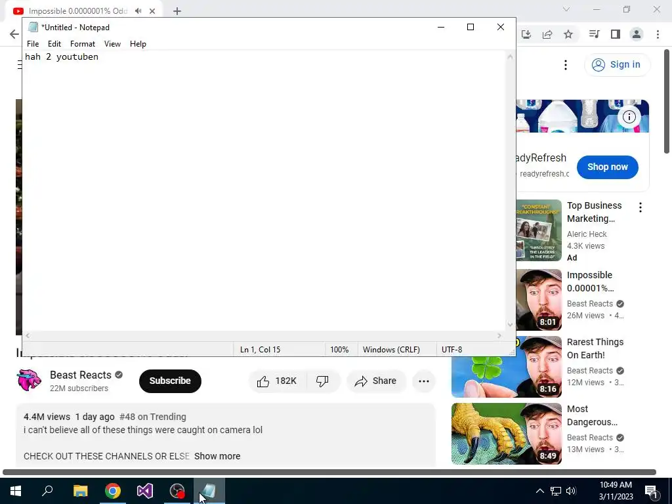Open File Explorer from taskbar

click(x=81, y=491)
